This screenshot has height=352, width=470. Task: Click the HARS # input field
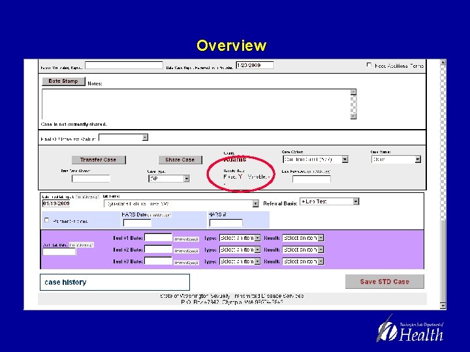(226, 223)
